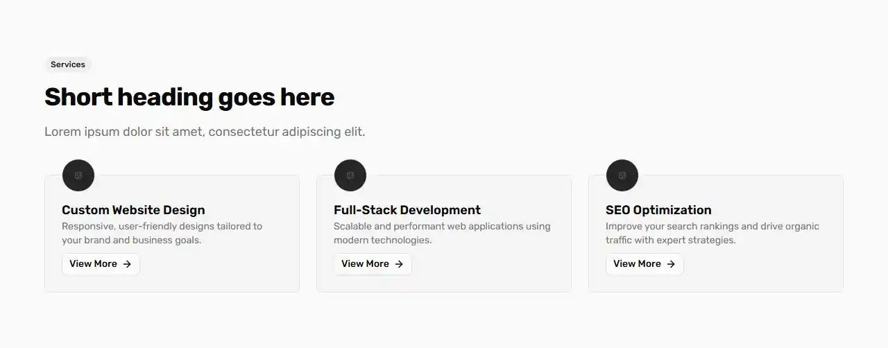
Task: Click the "Scalable and performant web applications" description
Action: 442,233
